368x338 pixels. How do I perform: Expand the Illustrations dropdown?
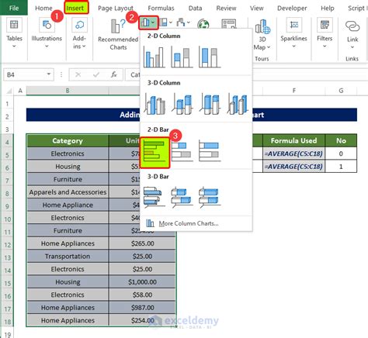(x=47, y=47)
